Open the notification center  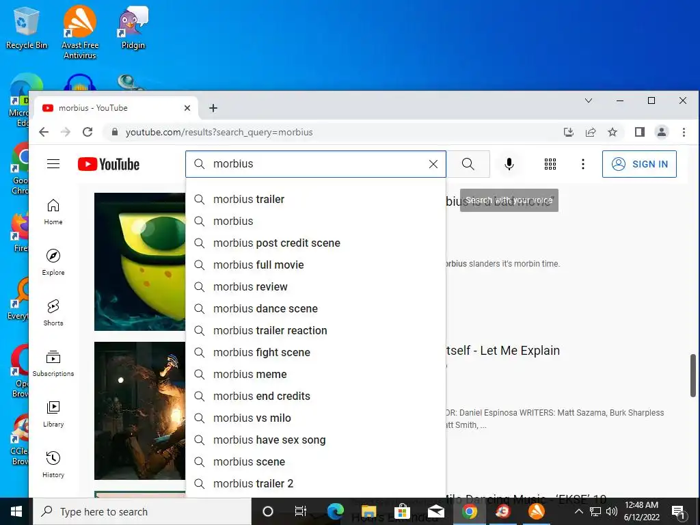coord(678,511)
